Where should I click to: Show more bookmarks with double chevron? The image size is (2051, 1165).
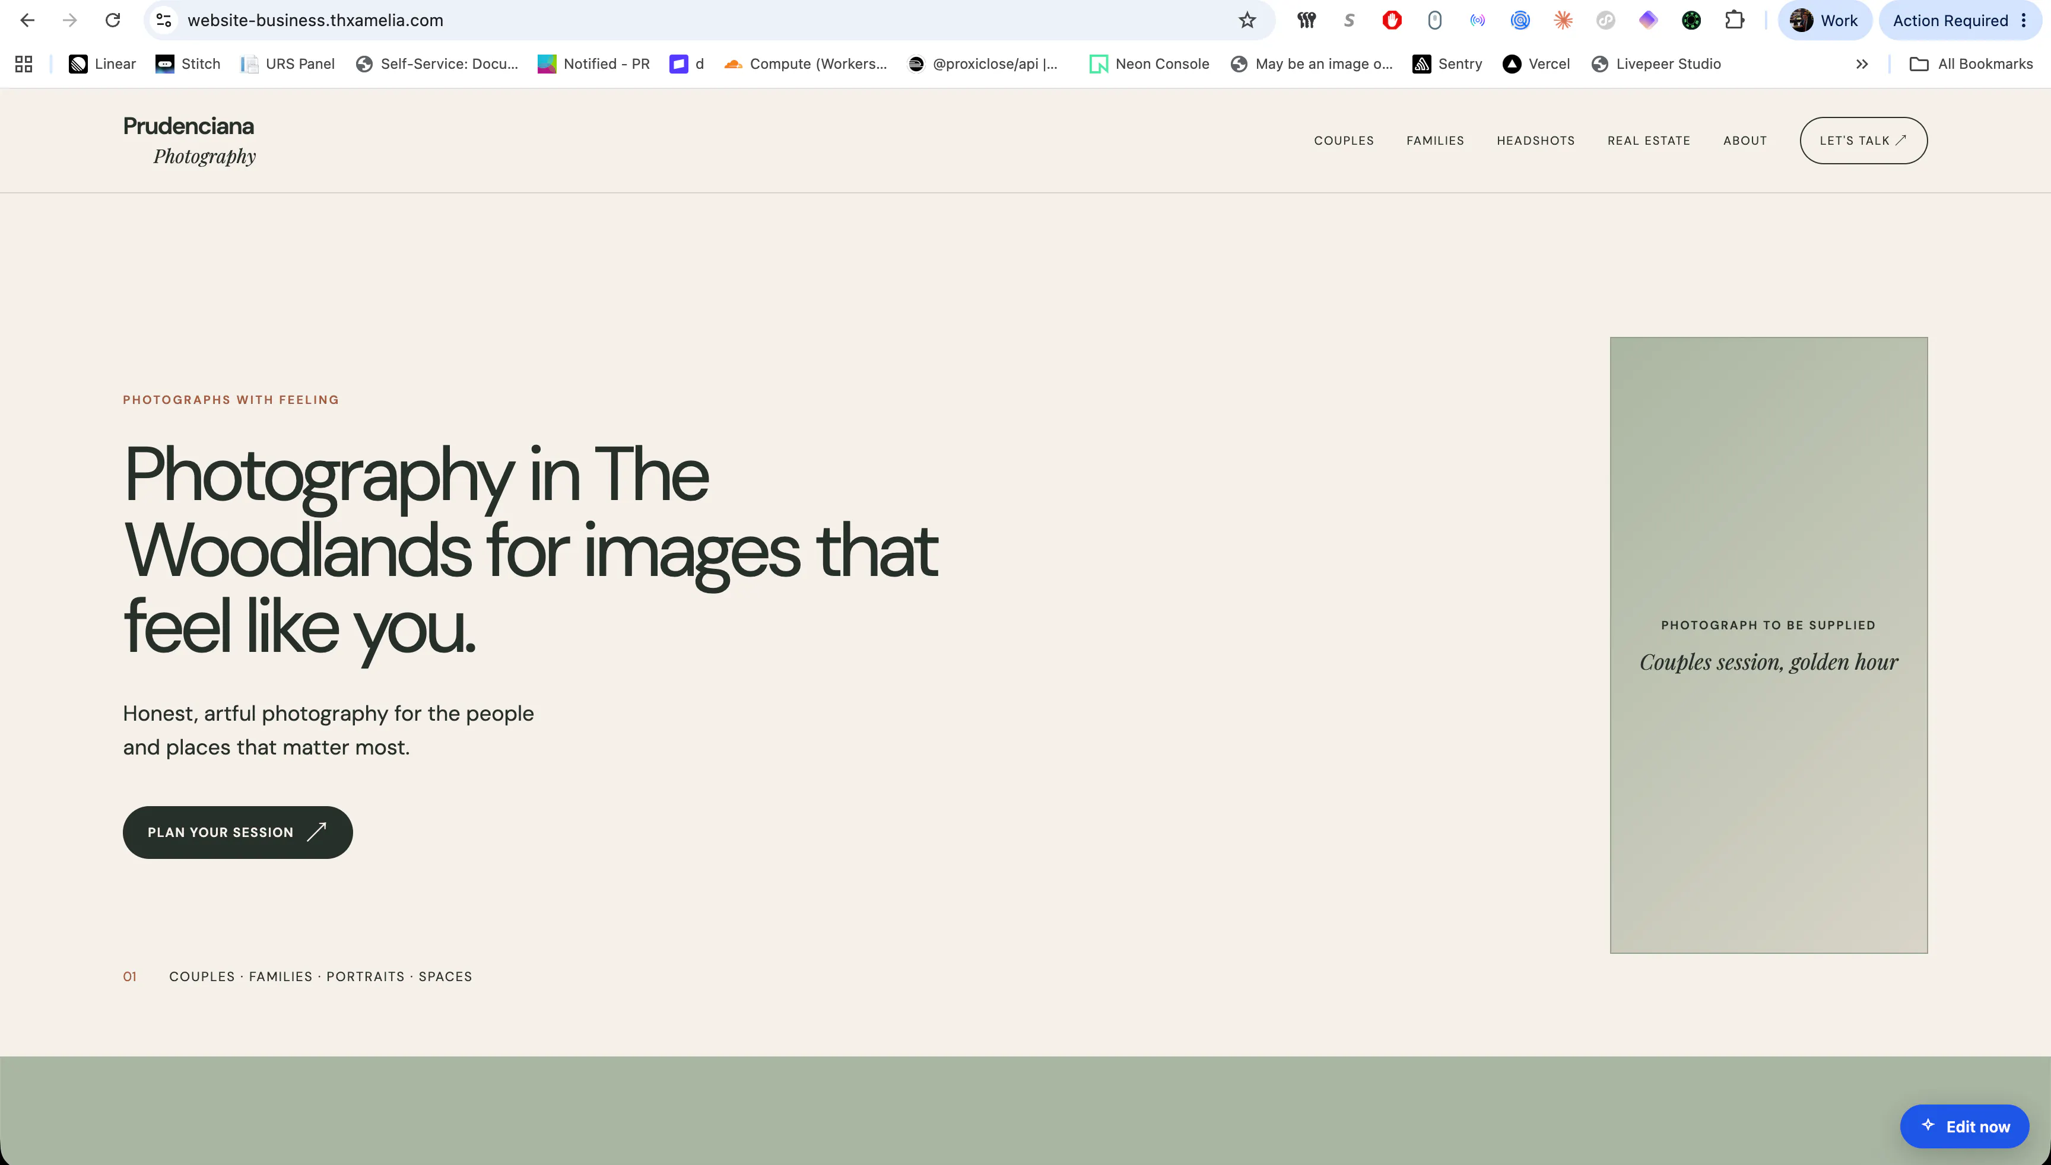coord(1862,64)
